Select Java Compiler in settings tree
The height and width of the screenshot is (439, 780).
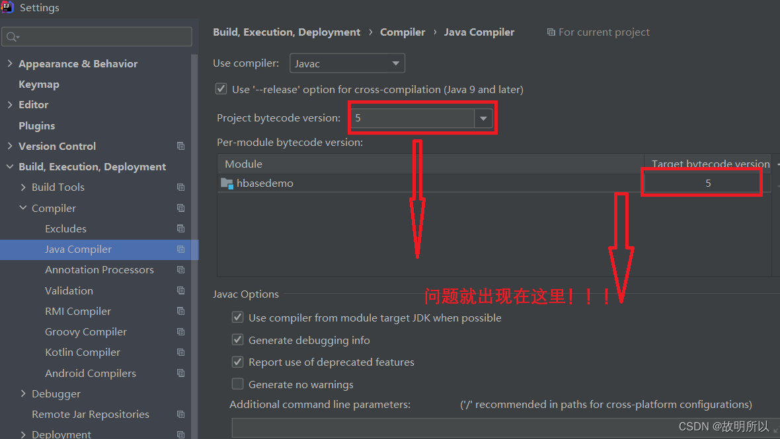(x=78, y=250)
